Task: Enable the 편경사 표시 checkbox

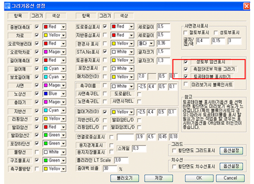Action: tap(105, 44)
